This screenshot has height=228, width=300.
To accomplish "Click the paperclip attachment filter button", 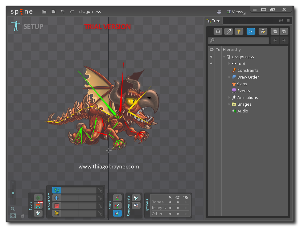I will [x=228, y=31].
